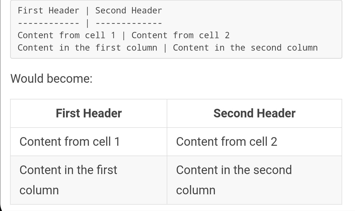The height and width of the screenshot is (211, 355).
Task: Click the pipe between the code header names
Action: tap(87, 11)
